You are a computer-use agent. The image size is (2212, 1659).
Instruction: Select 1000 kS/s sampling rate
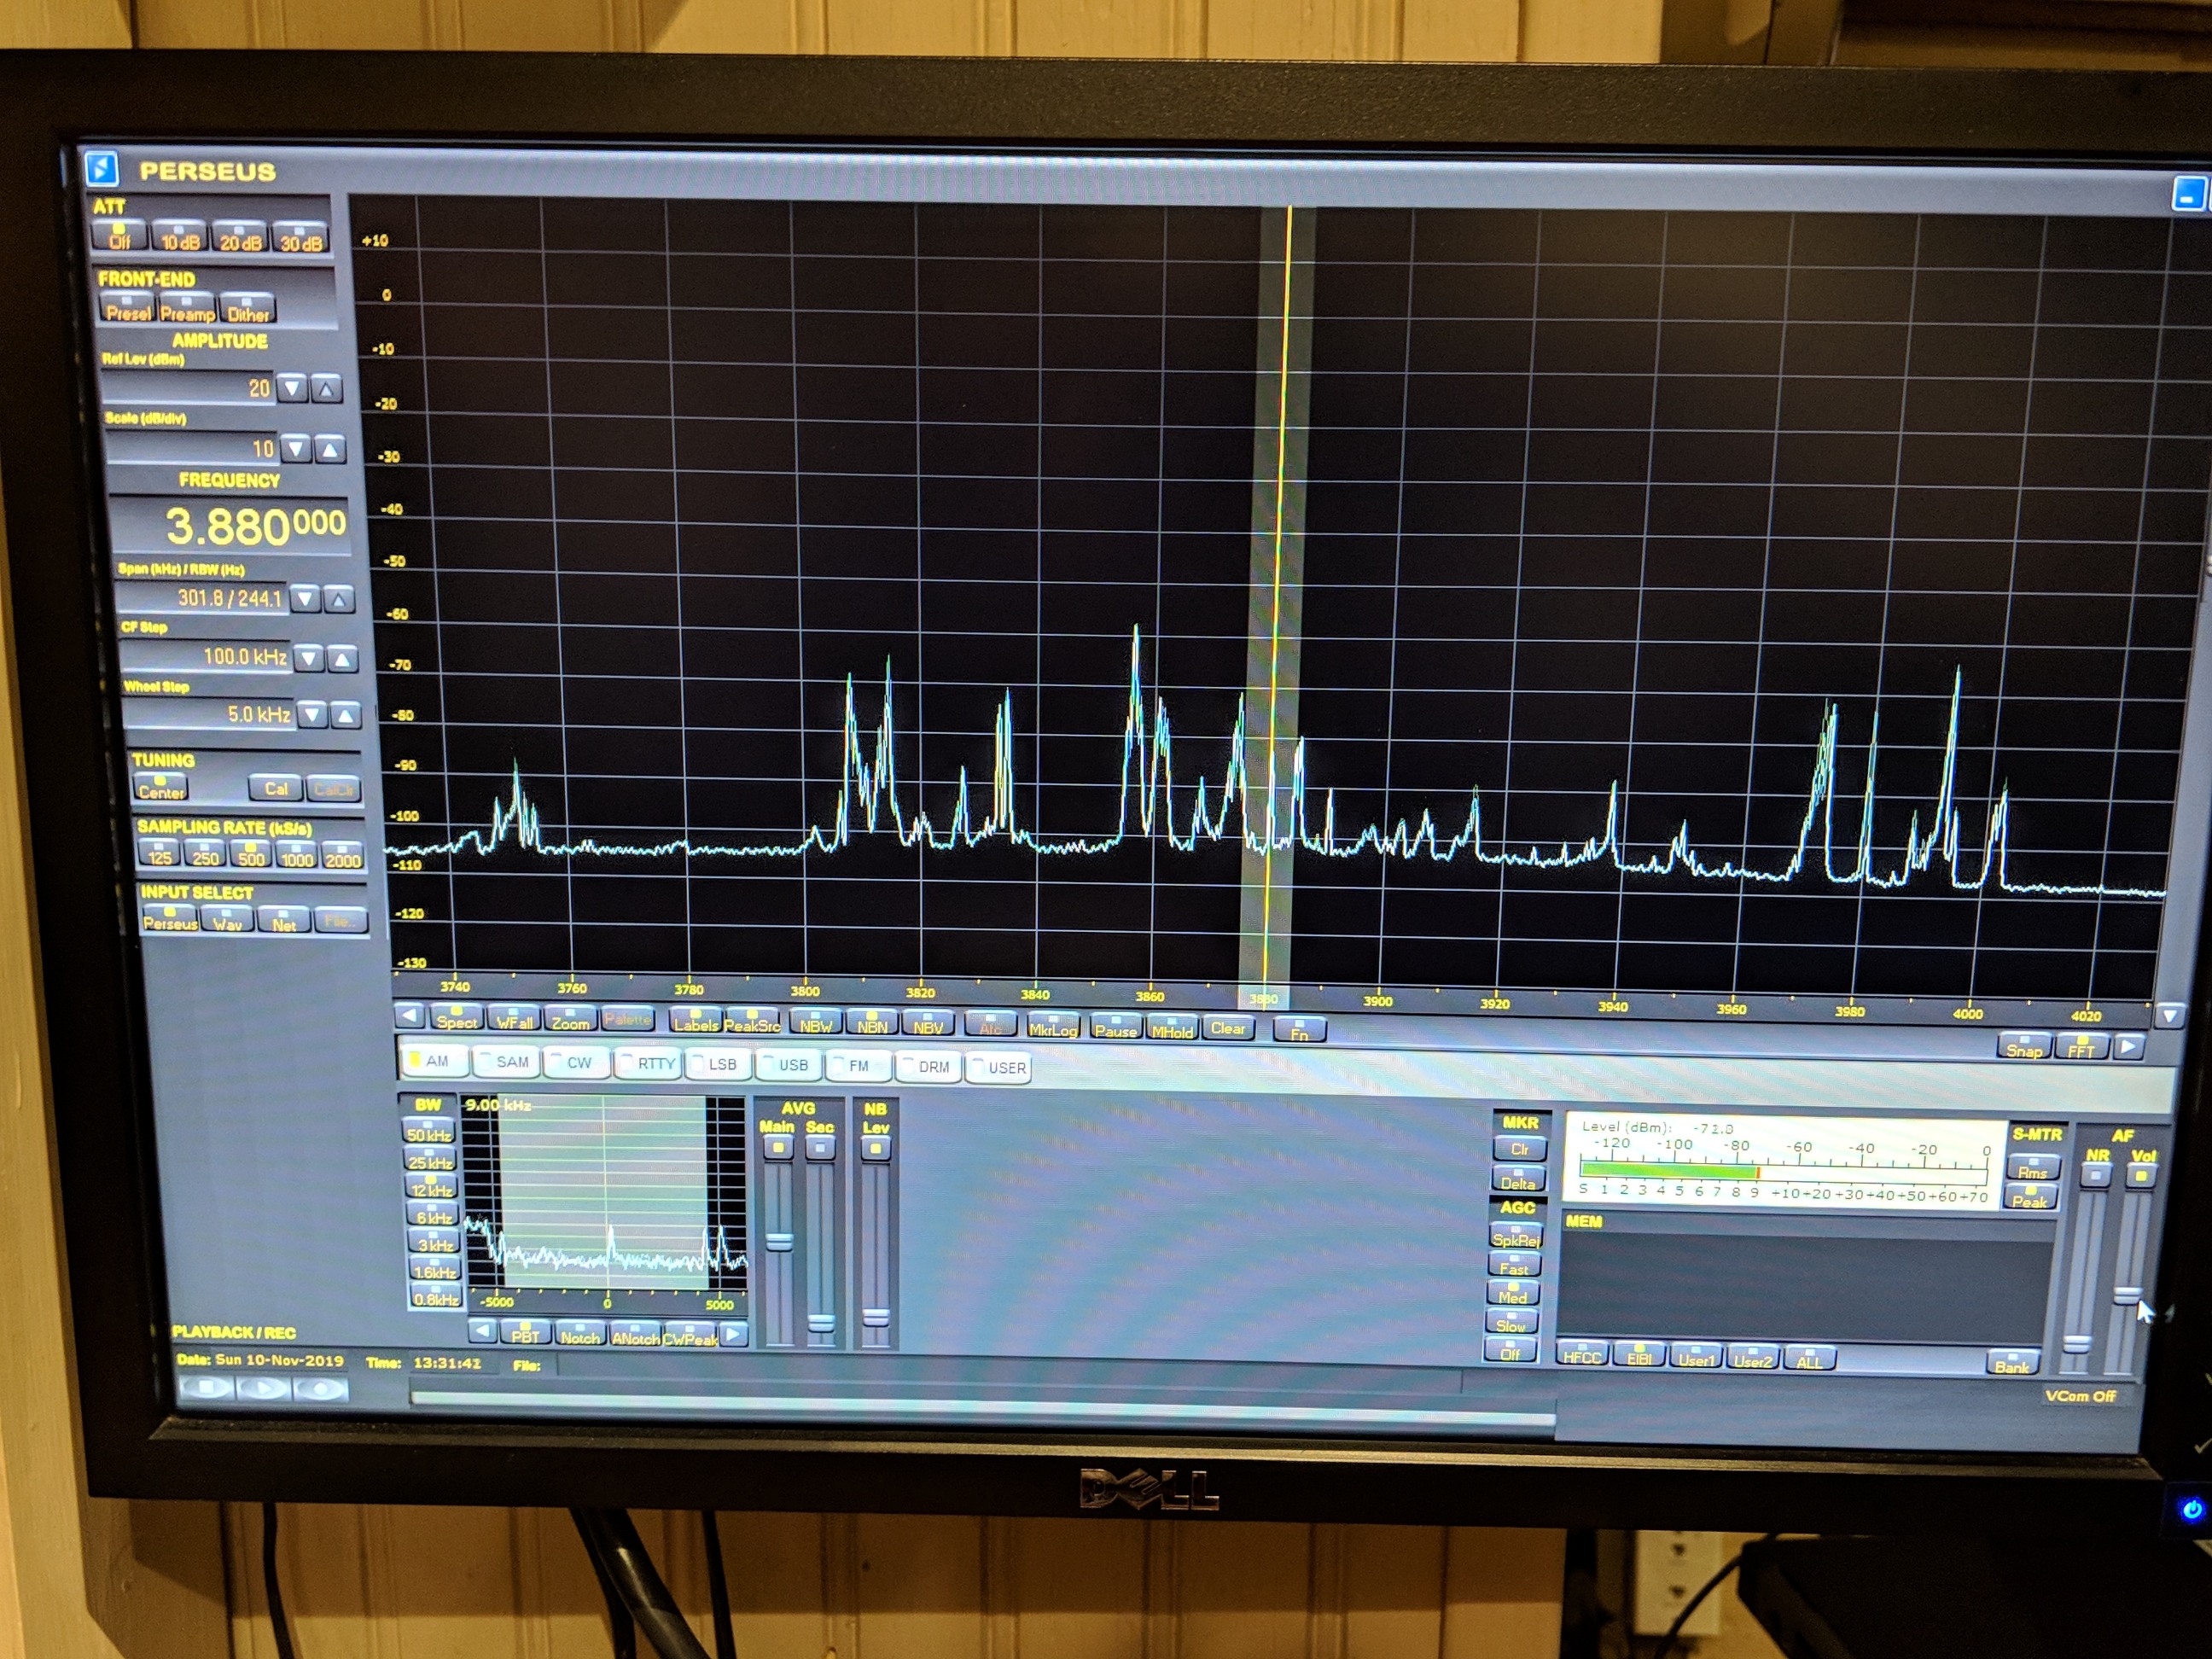pos(297,857)
